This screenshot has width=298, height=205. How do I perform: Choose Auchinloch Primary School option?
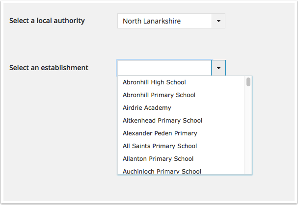click(x=162, y=171)
